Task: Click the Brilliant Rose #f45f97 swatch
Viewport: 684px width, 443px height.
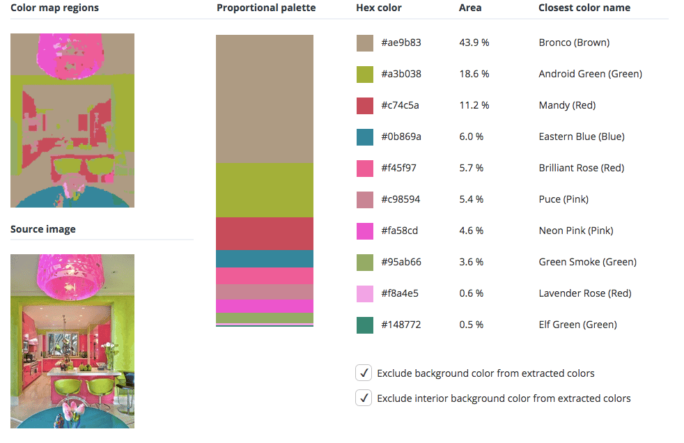Action: (x=365, y=169)
